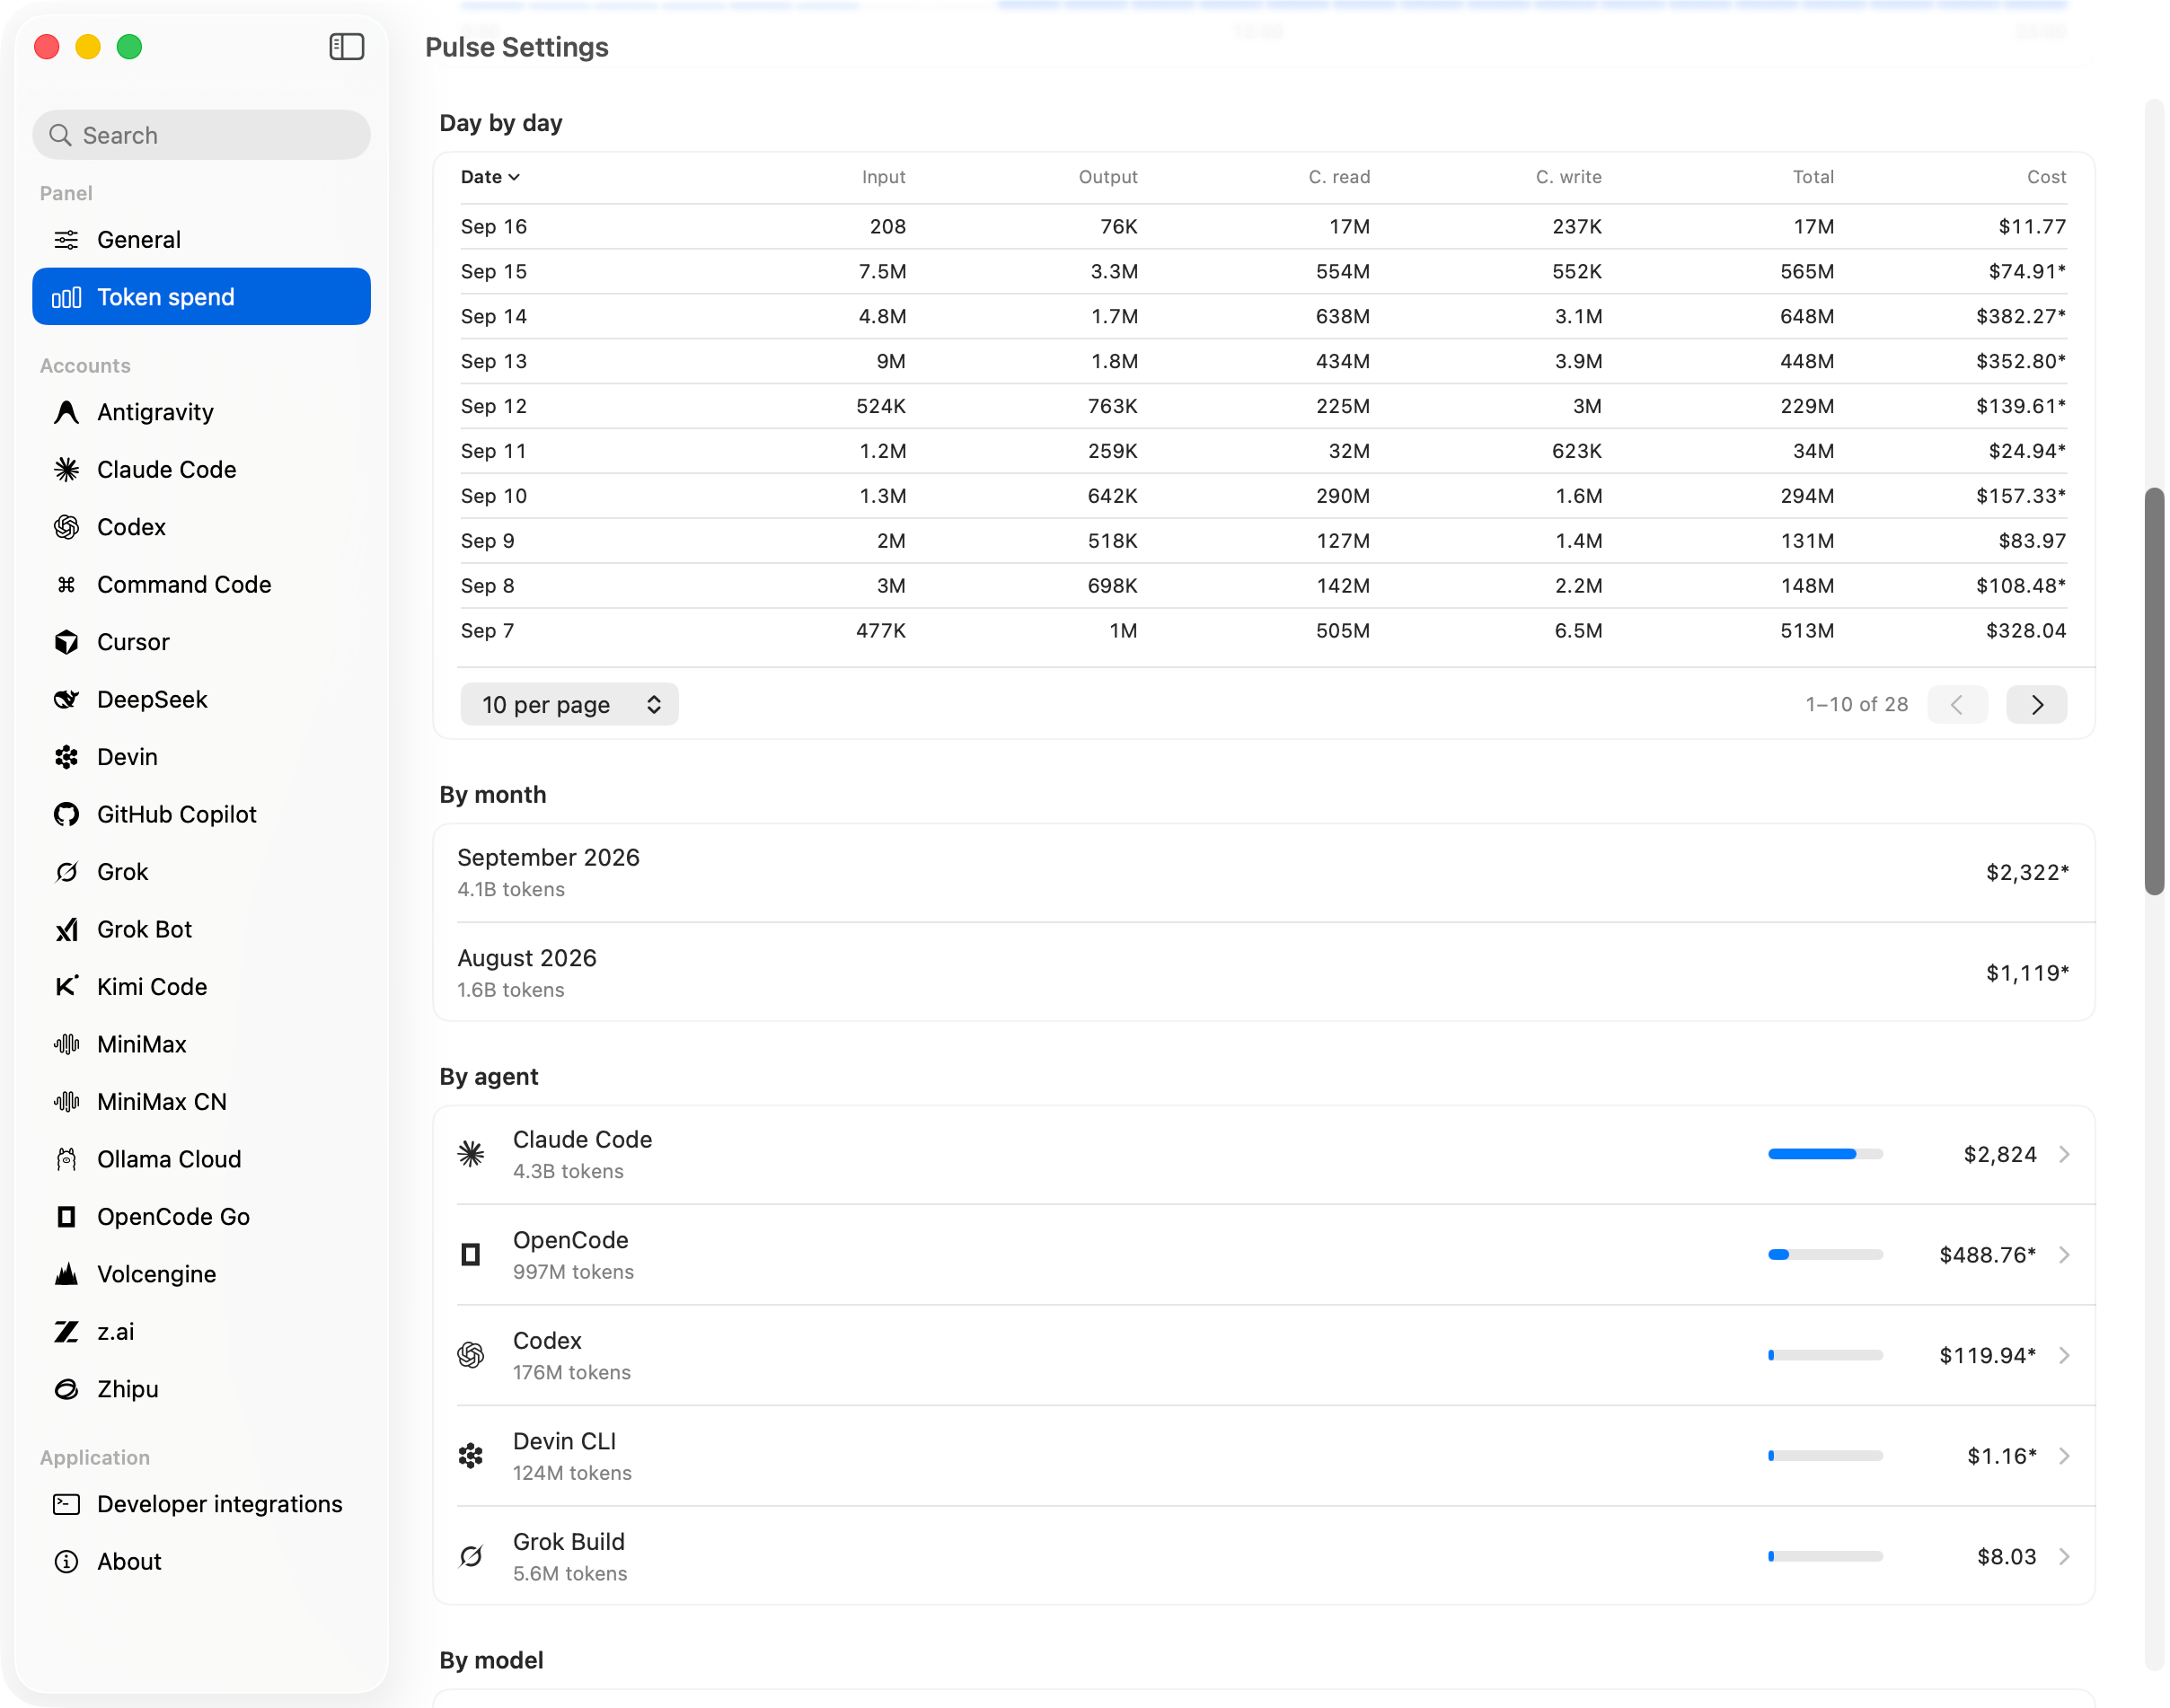Click the Search field in sidebar
Screen dimensions: 2170x1708
coord(201,135)
